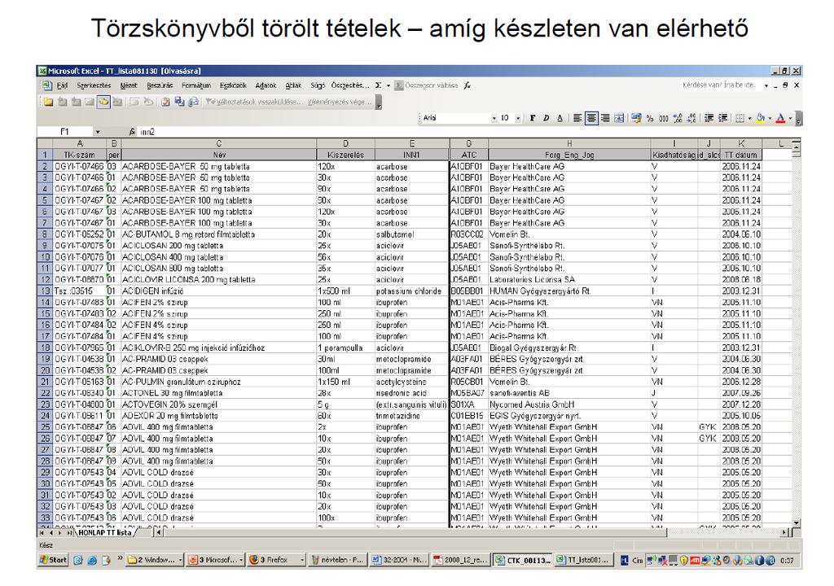Click the Bold (F) formatting icon
Viewport: 834px width, 586px height.
(533, 119)
